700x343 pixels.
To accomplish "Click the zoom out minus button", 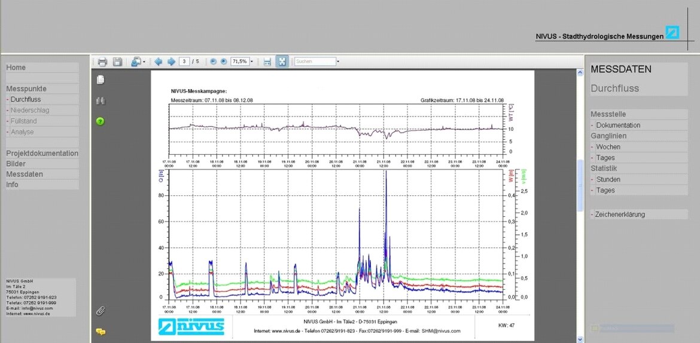I will [x=214, y=62].
